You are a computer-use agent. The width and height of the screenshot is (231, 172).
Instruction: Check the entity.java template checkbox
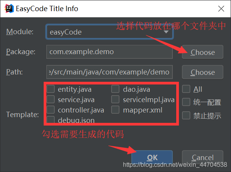[x=51, y=89]
